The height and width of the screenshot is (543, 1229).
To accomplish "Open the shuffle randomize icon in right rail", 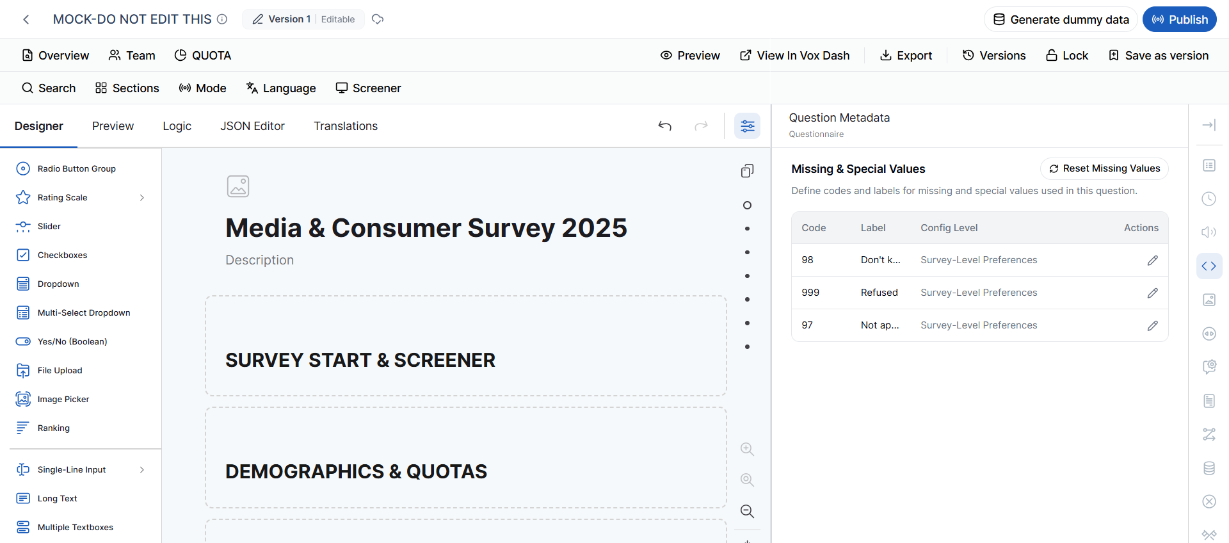I will [x=1209, y=434].
